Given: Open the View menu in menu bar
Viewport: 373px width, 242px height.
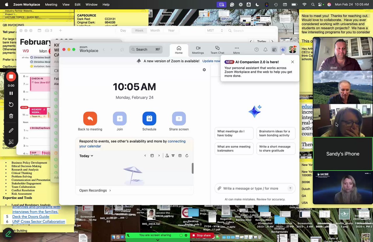Looking at the screenshot, I should 66,4.
